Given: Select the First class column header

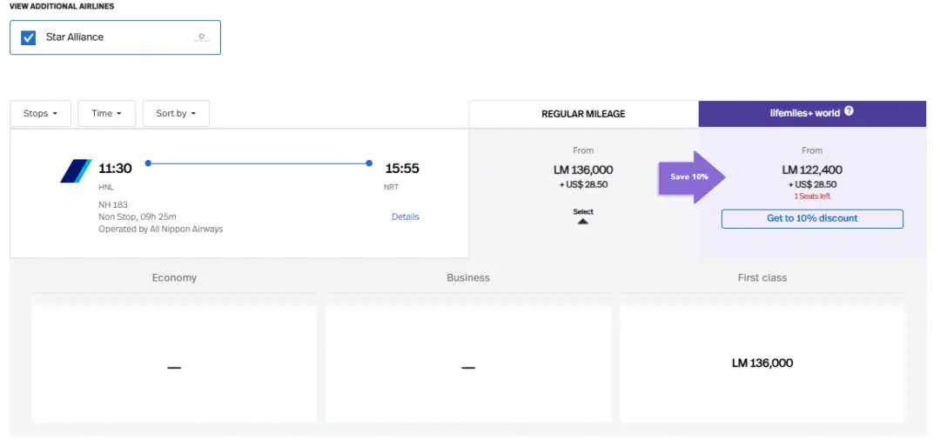Looking at the screenshot, I should pyautogui.click(x=762, y=278).
